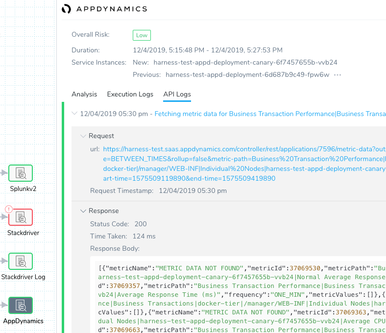Click the new instance name ending vvb24

pyautogui.click(x=245, y=63)
